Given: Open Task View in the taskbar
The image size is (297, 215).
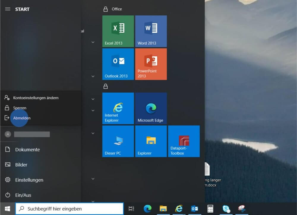Looking at the screenshot, I should 131,209.
